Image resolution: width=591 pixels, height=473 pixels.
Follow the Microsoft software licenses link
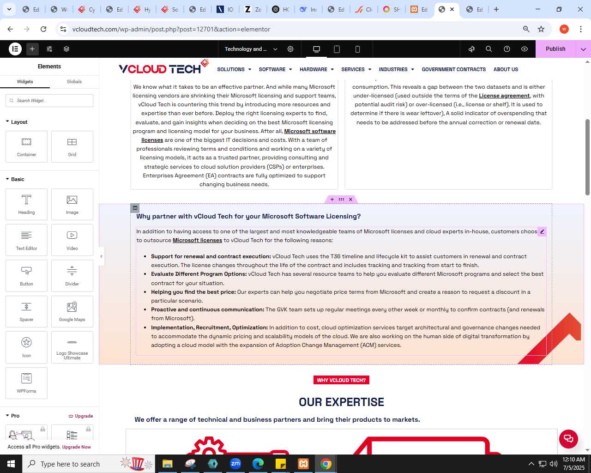(x=310, y=131)
